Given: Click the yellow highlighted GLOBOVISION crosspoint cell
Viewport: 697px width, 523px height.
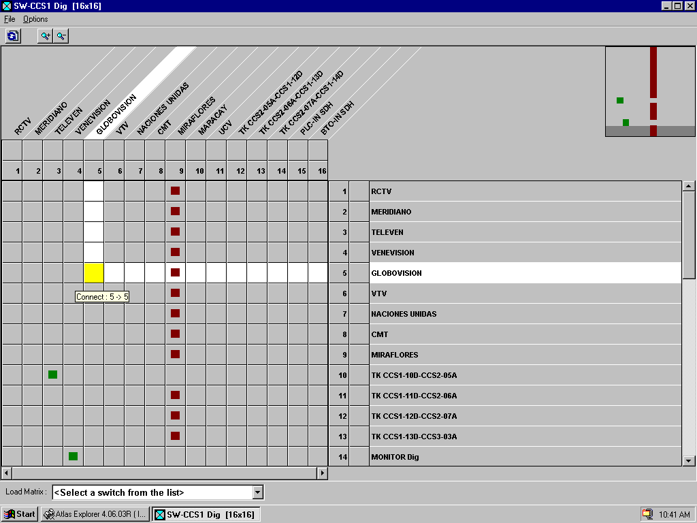Looking at the screenshot, I should click(x=93, y=273).
